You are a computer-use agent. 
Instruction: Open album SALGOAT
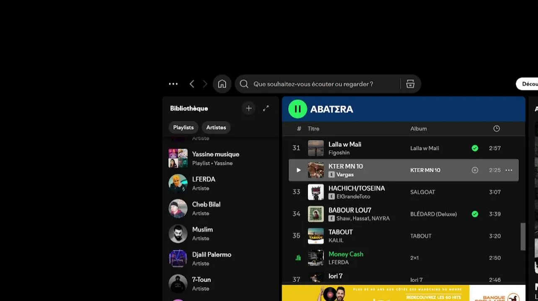pos(423,192)
